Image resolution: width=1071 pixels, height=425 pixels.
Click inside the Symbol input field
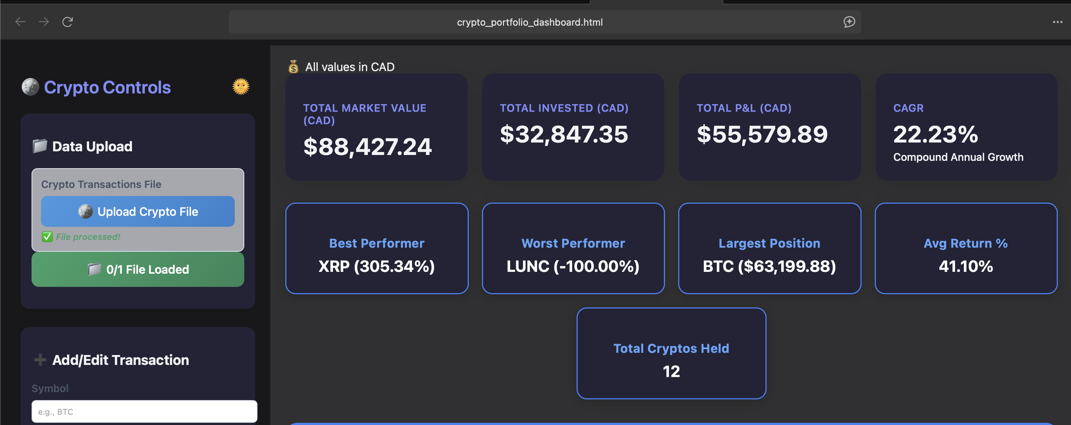pyautogui.click(x=144, y=411)
